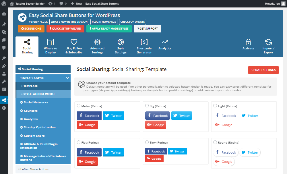Click Get Support button
Viewport: 287px width, 174px height.
(x=148, y=29)
